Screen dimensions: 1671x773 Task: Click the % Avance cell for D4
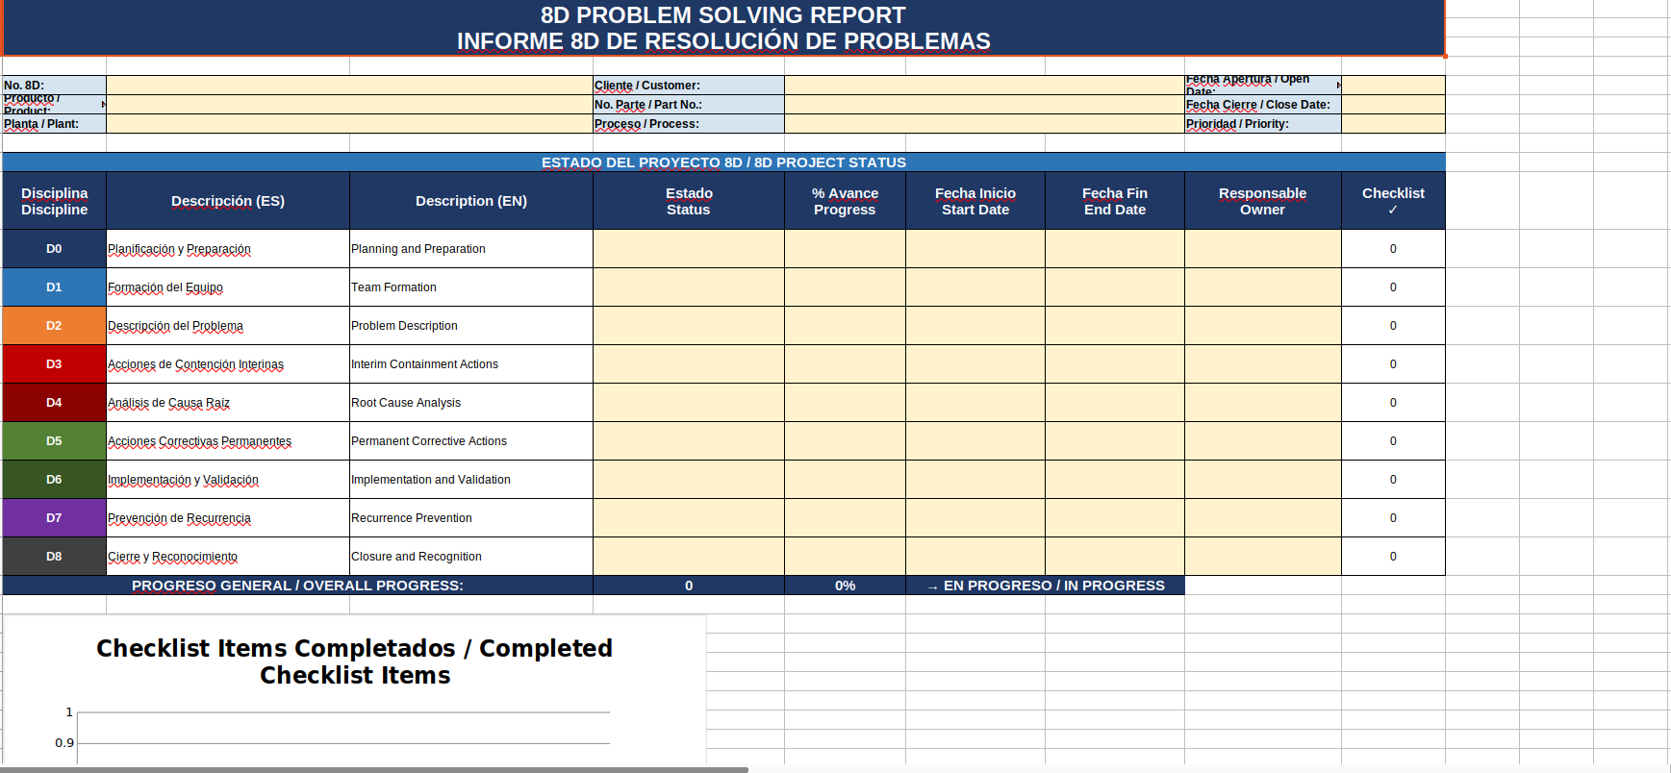click(x=845, y=403)
